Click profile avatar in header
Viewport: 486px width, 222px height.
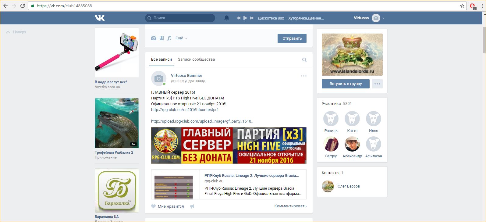click(x=376, y=18)
